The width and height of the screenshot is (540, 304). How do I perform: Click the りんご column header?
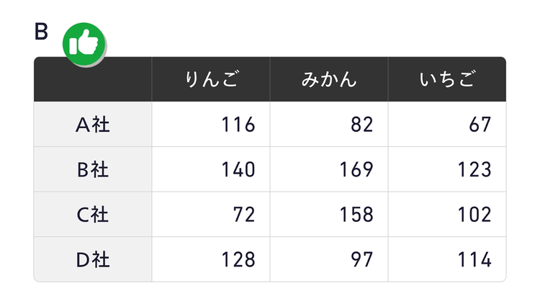tap(211, 79)
